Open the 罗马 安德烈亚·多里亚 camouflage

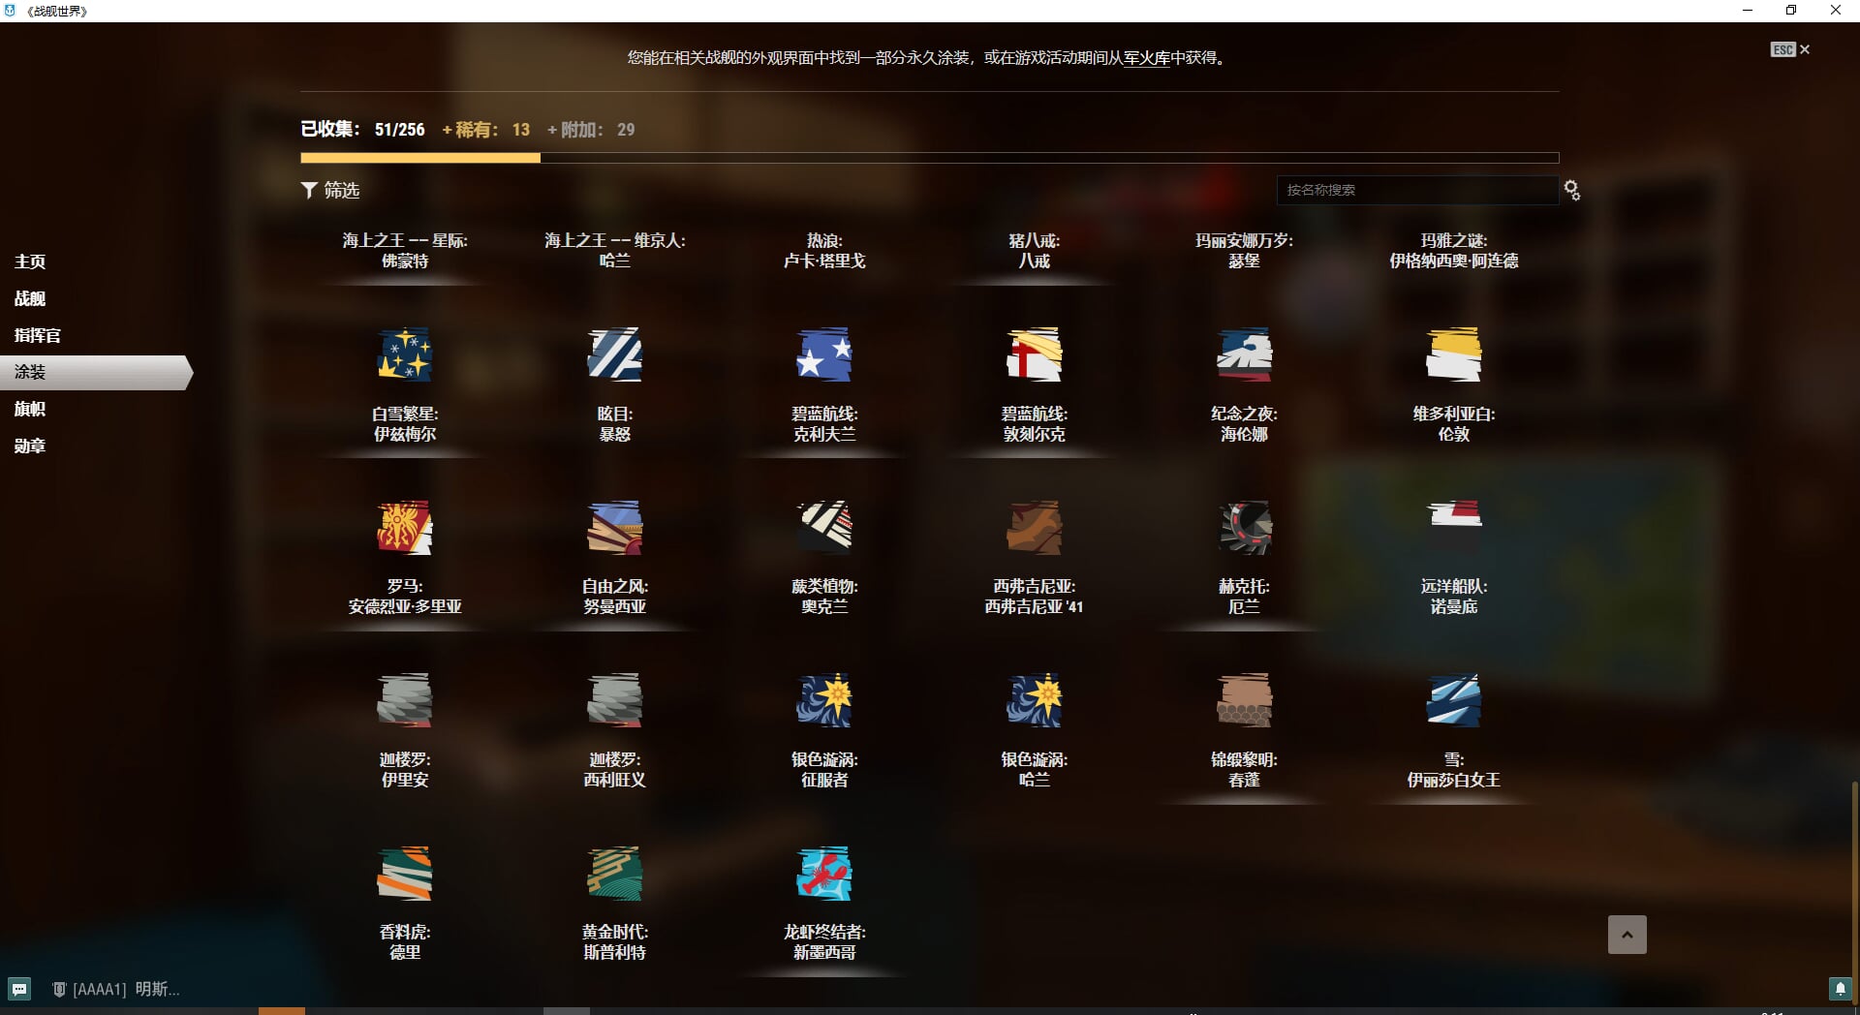pos(404,528)
